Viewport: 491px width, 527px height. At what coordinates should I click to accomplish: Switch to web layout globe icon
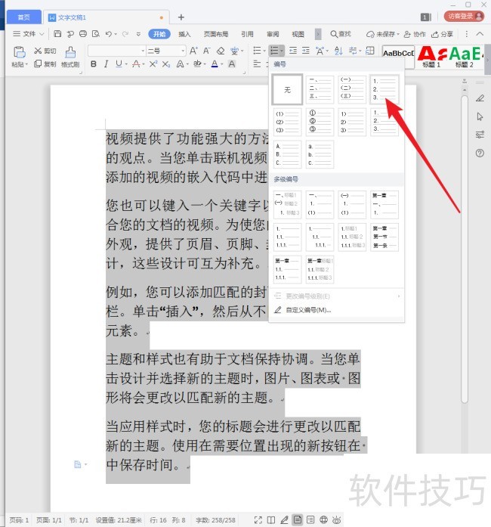tap(323, 520)
